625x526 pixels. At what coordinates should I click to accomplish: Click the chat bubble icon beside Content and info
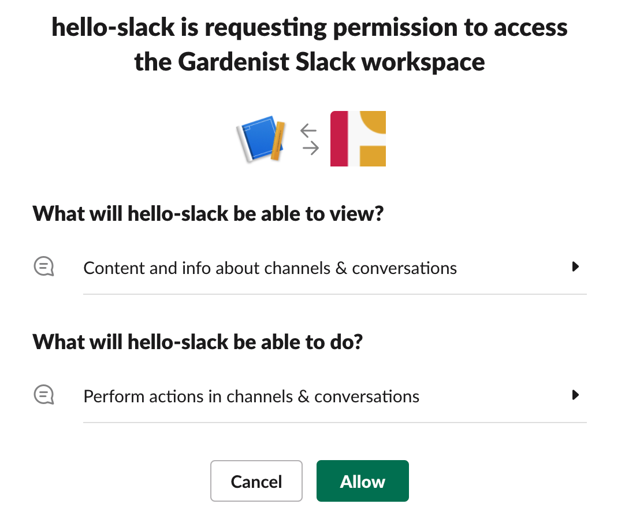pos(44,266)
